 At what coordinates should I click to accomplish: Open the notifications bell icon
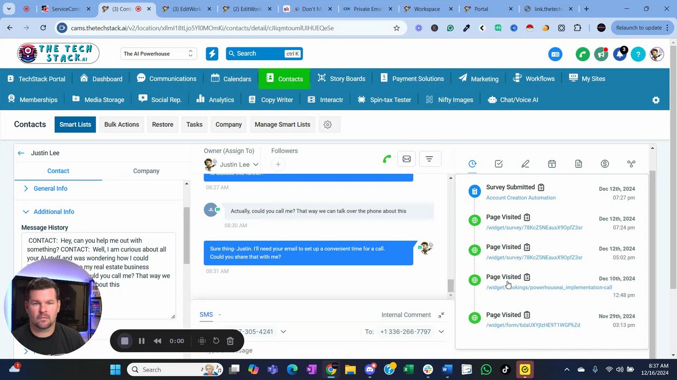click(x=620, y=54)
